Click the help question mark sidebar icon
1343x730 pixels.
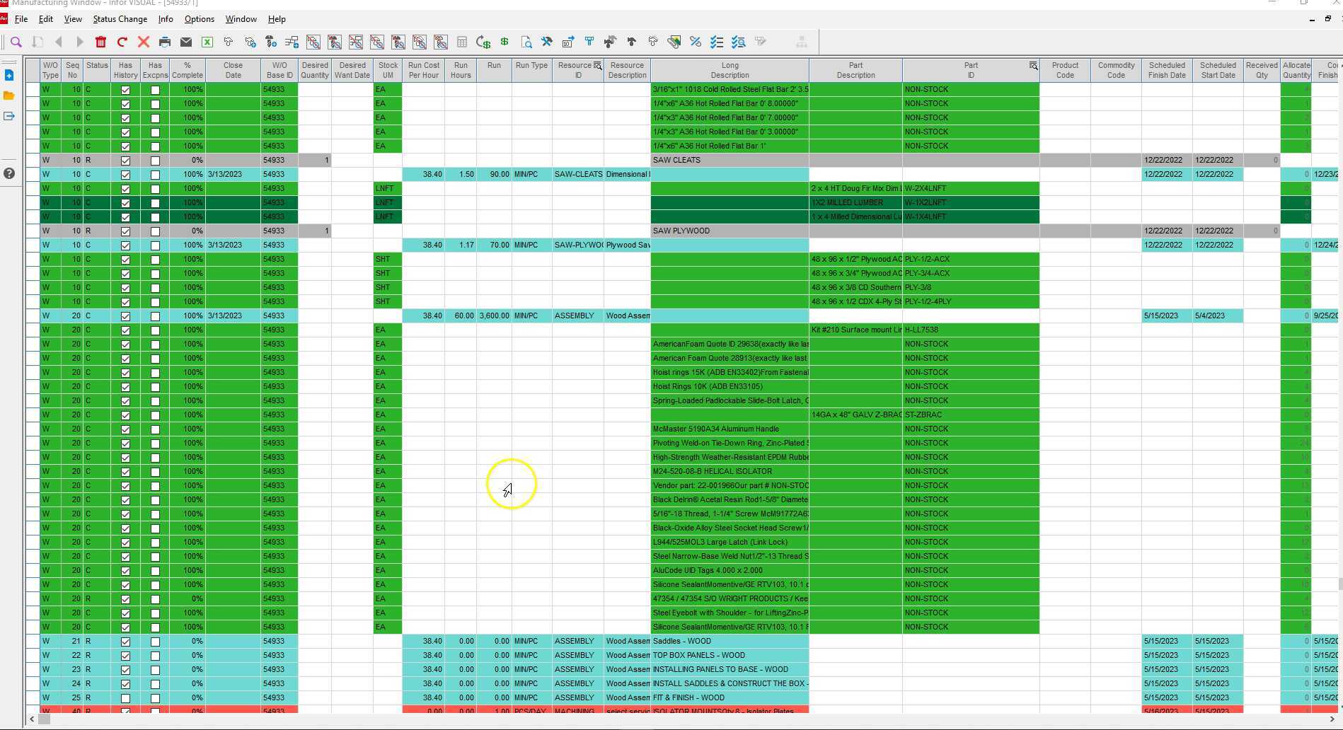pyautogui.click(x=9, y=173)
